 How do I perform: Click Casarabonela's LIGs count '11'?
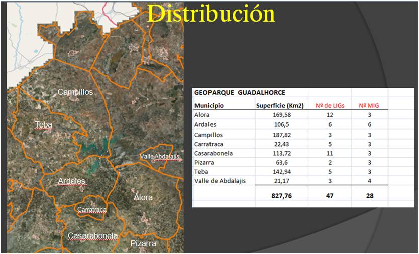click(x=330, y=153)
